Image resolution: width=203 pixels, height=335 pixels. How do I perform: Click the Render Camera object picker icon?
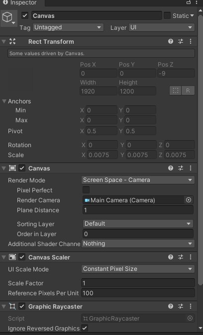[x=189, y=200]
